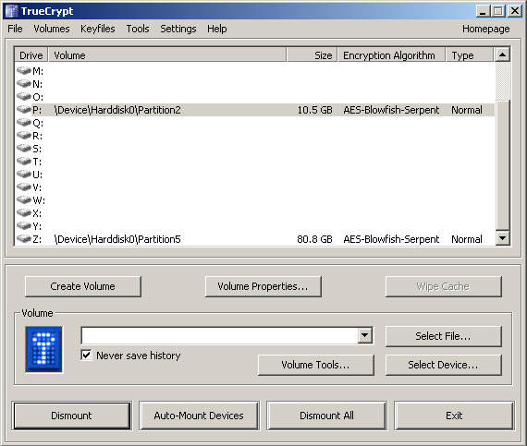The width and height of the screenshot is (527, 446).
Task: Click the TrueCrypt title bar app icon
Action: pos(11,11)
